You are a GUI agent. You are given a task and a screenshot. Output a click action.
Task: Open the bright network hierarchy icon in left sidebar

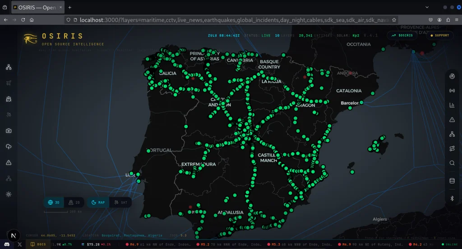[x=9, y=67]
